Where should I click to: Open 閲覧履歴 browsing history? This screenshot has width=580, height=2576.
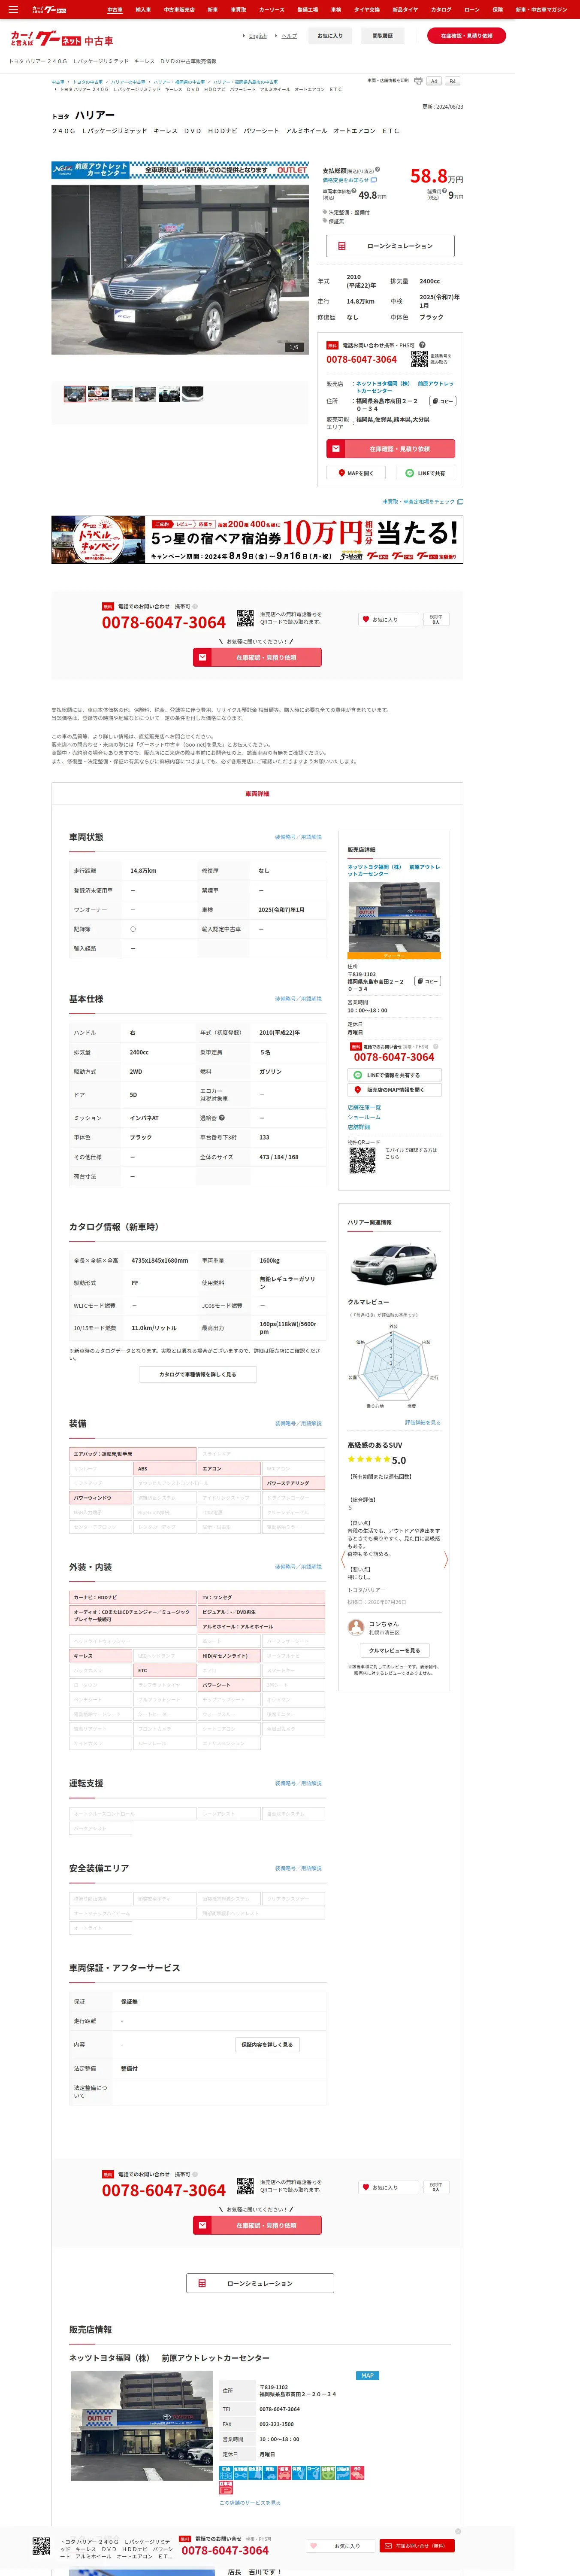point(382,36)
